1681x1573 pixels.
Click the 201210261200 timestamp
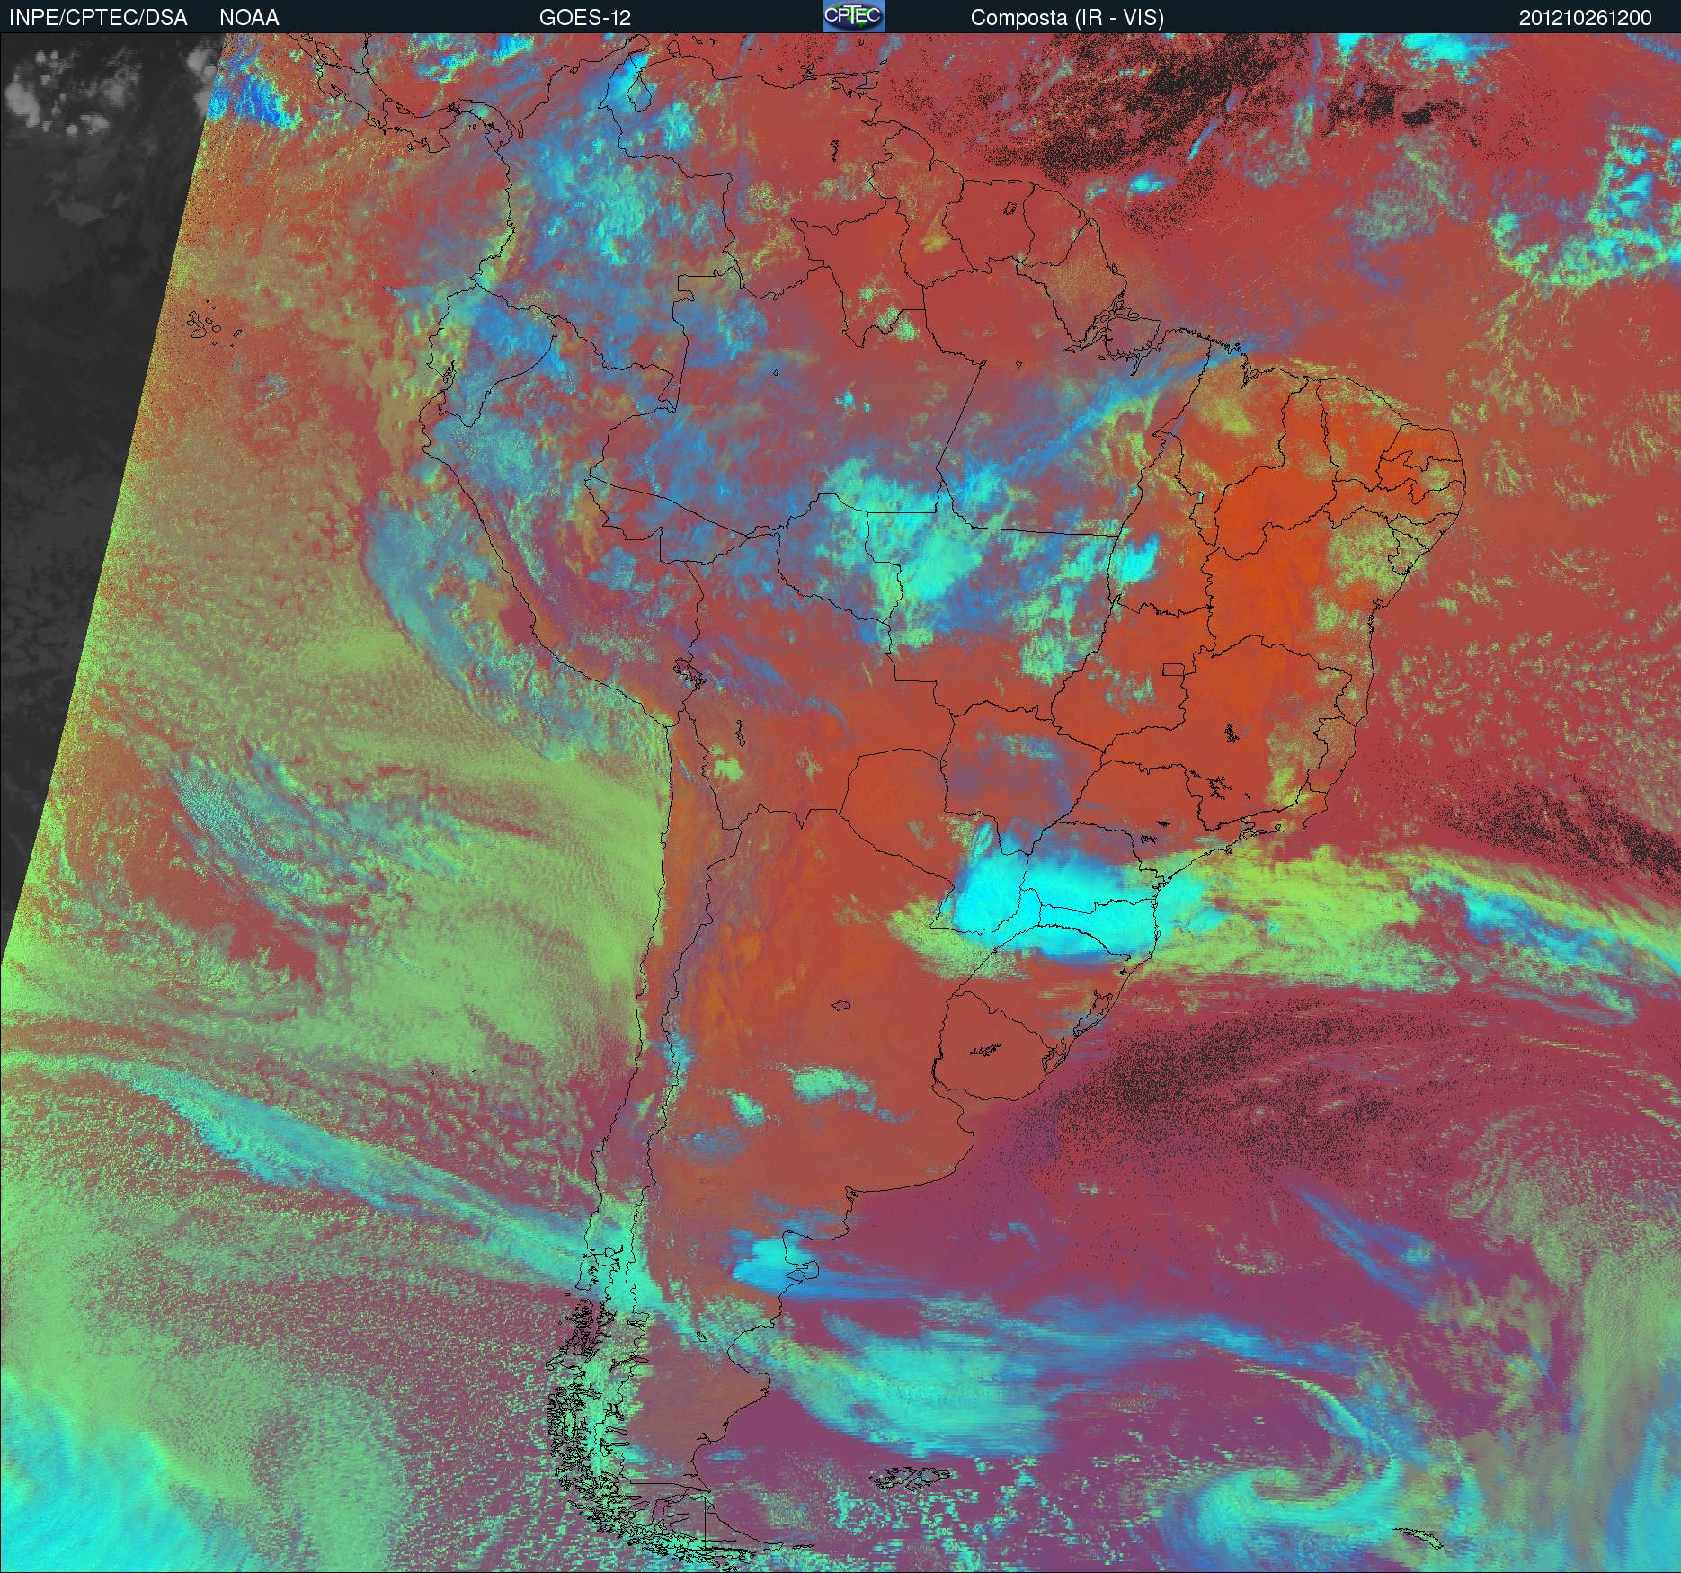coord(1585,18)
